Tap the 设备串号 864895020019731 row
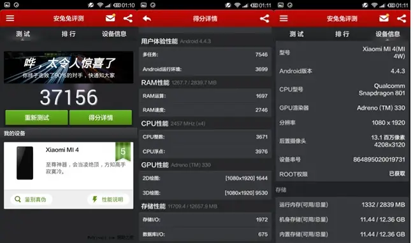 click(x=342, y=160)
